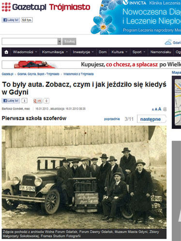Screen dimensions: 181x241
Task: Select the medium font size A
Action: [156, 109]
